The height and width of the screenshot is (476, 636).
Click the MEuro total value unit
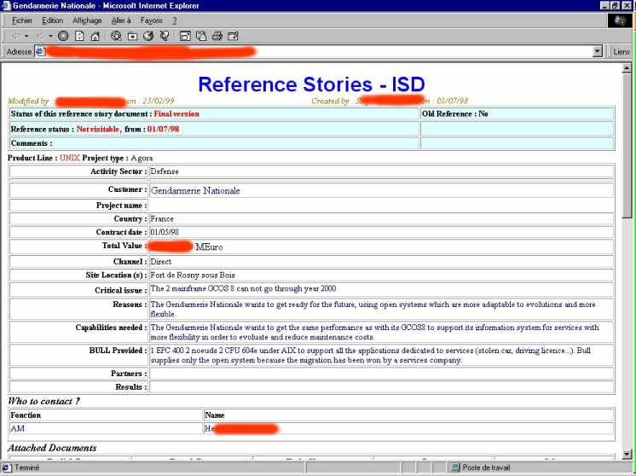(x=209, y=247)
